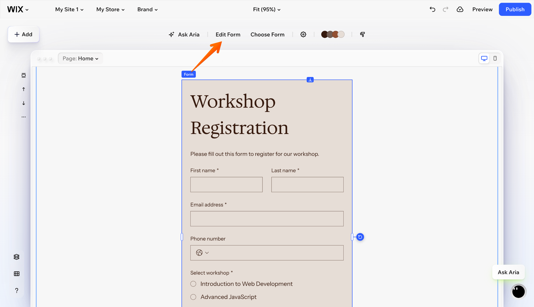This screenshot has width=534, height=307.
Task: Click the First name input field
Action: pos(226,184)
